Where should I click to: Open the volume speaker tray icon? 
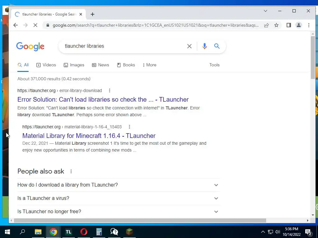278,232
